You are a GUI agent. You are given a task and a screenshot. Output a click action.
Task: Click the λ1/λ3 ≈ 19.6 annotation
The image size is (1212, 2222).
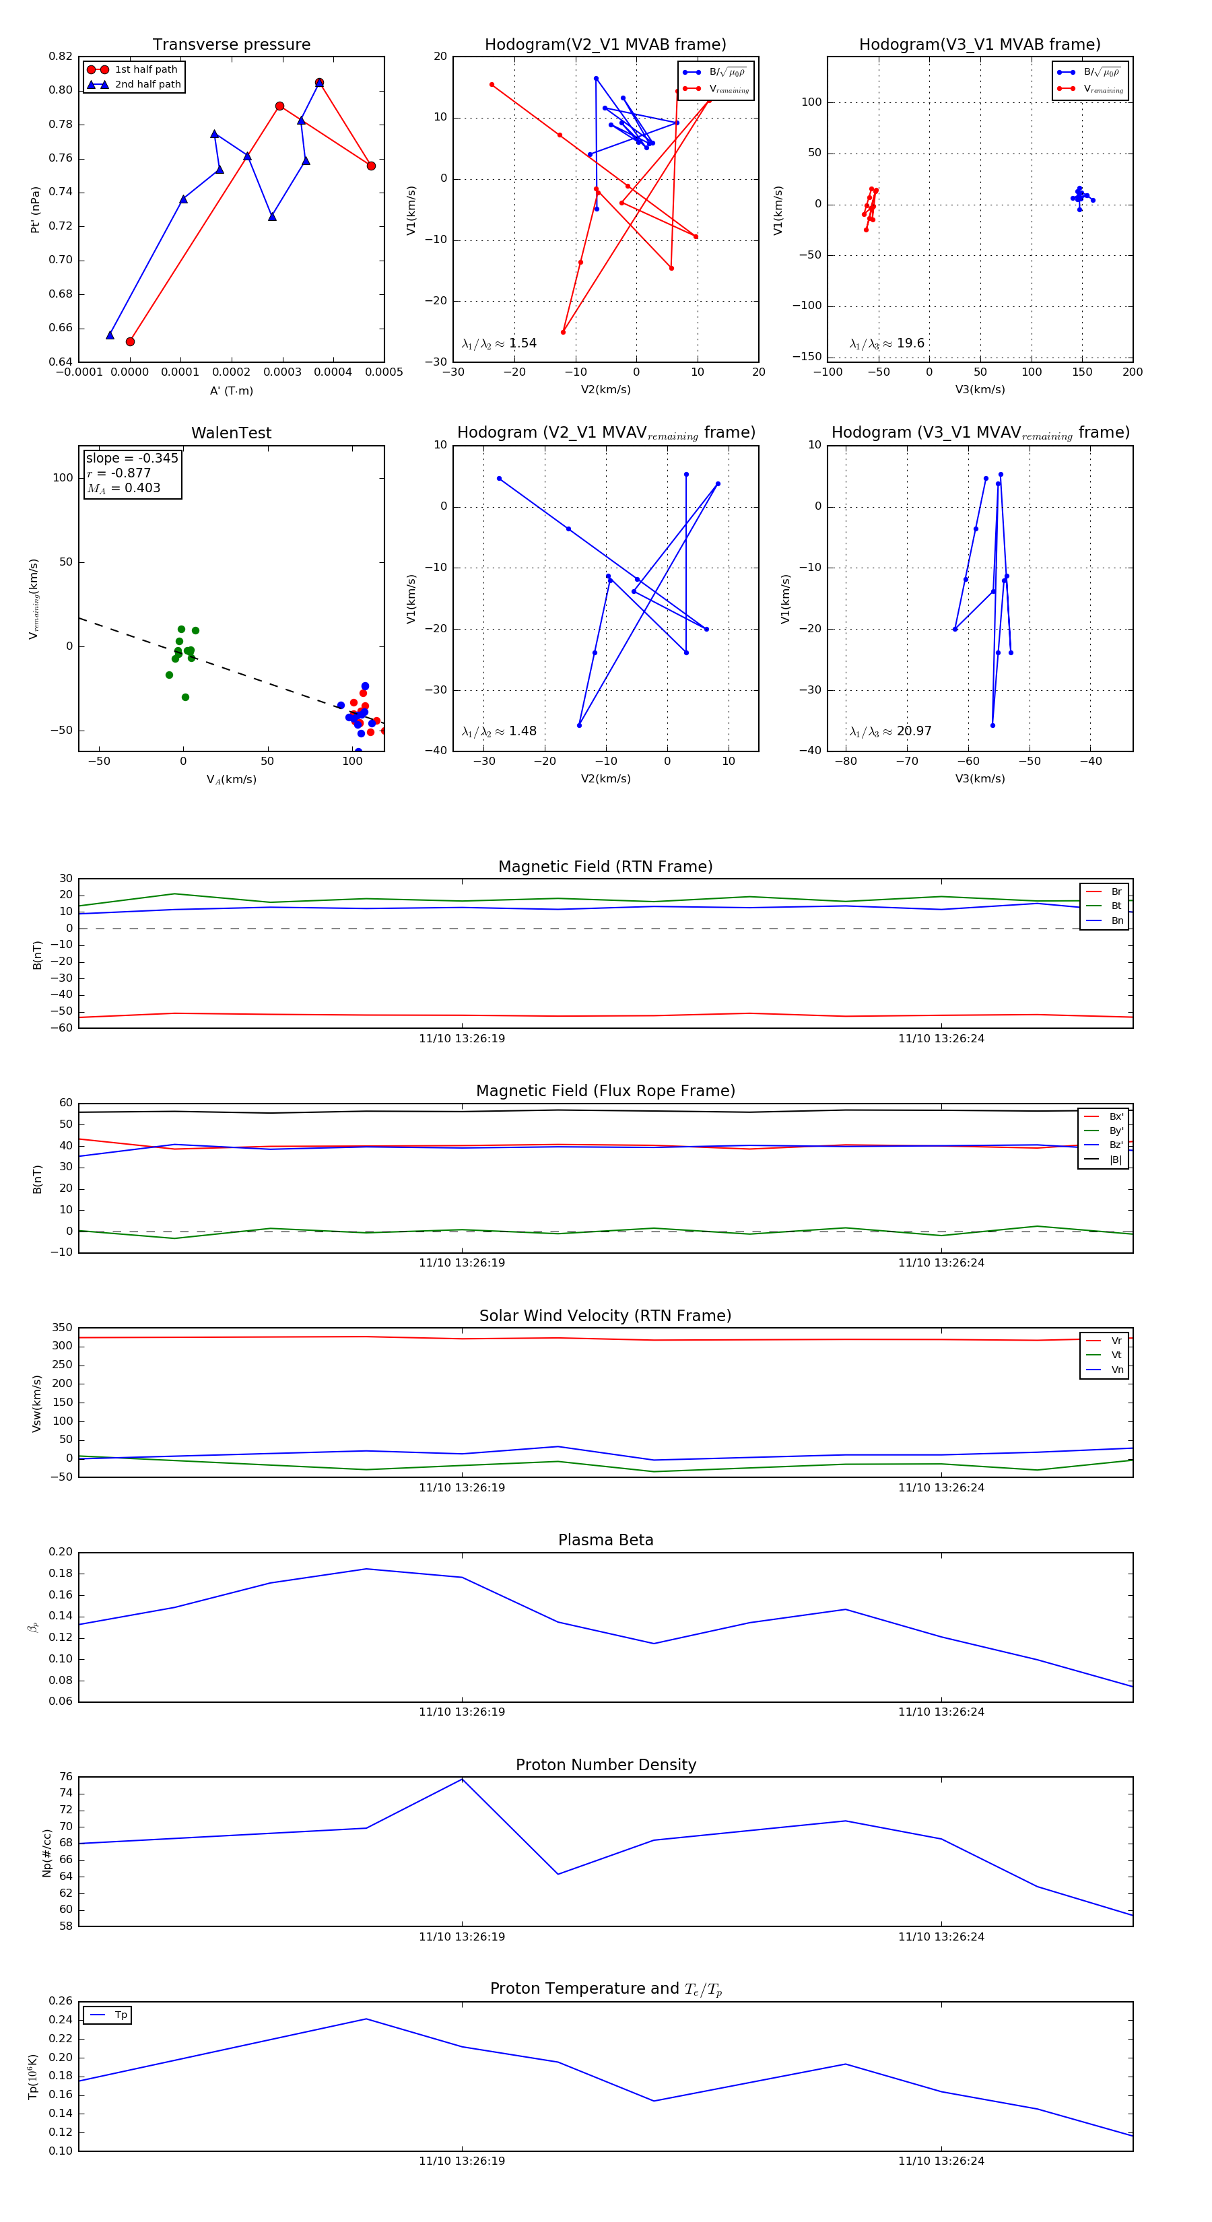tap(887, 343)
